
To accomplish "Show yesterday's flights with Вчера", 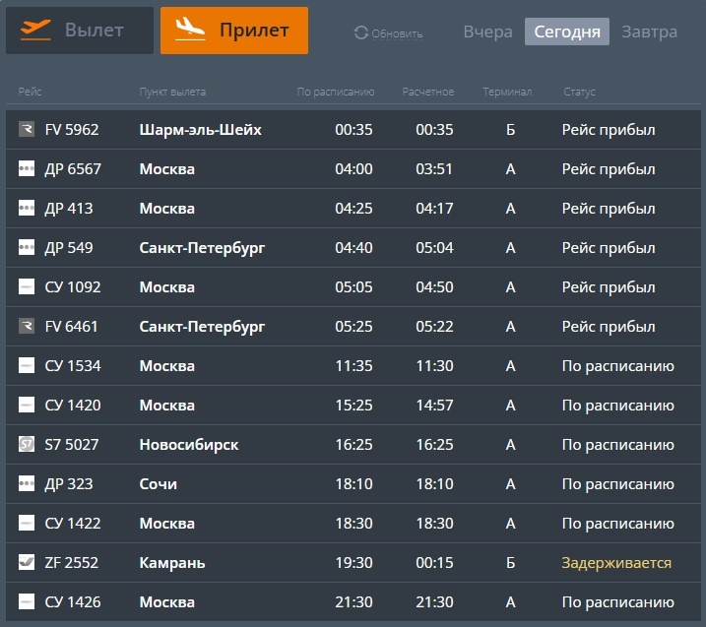I will pyautogui.click(x=487, y=31).
